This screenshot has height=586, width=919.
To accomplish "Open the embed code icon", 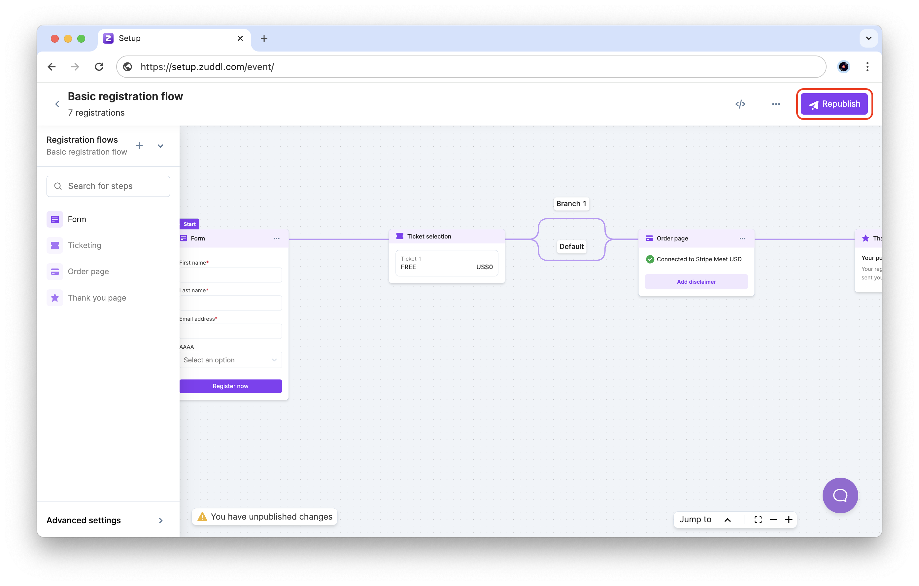I will 740,104.
